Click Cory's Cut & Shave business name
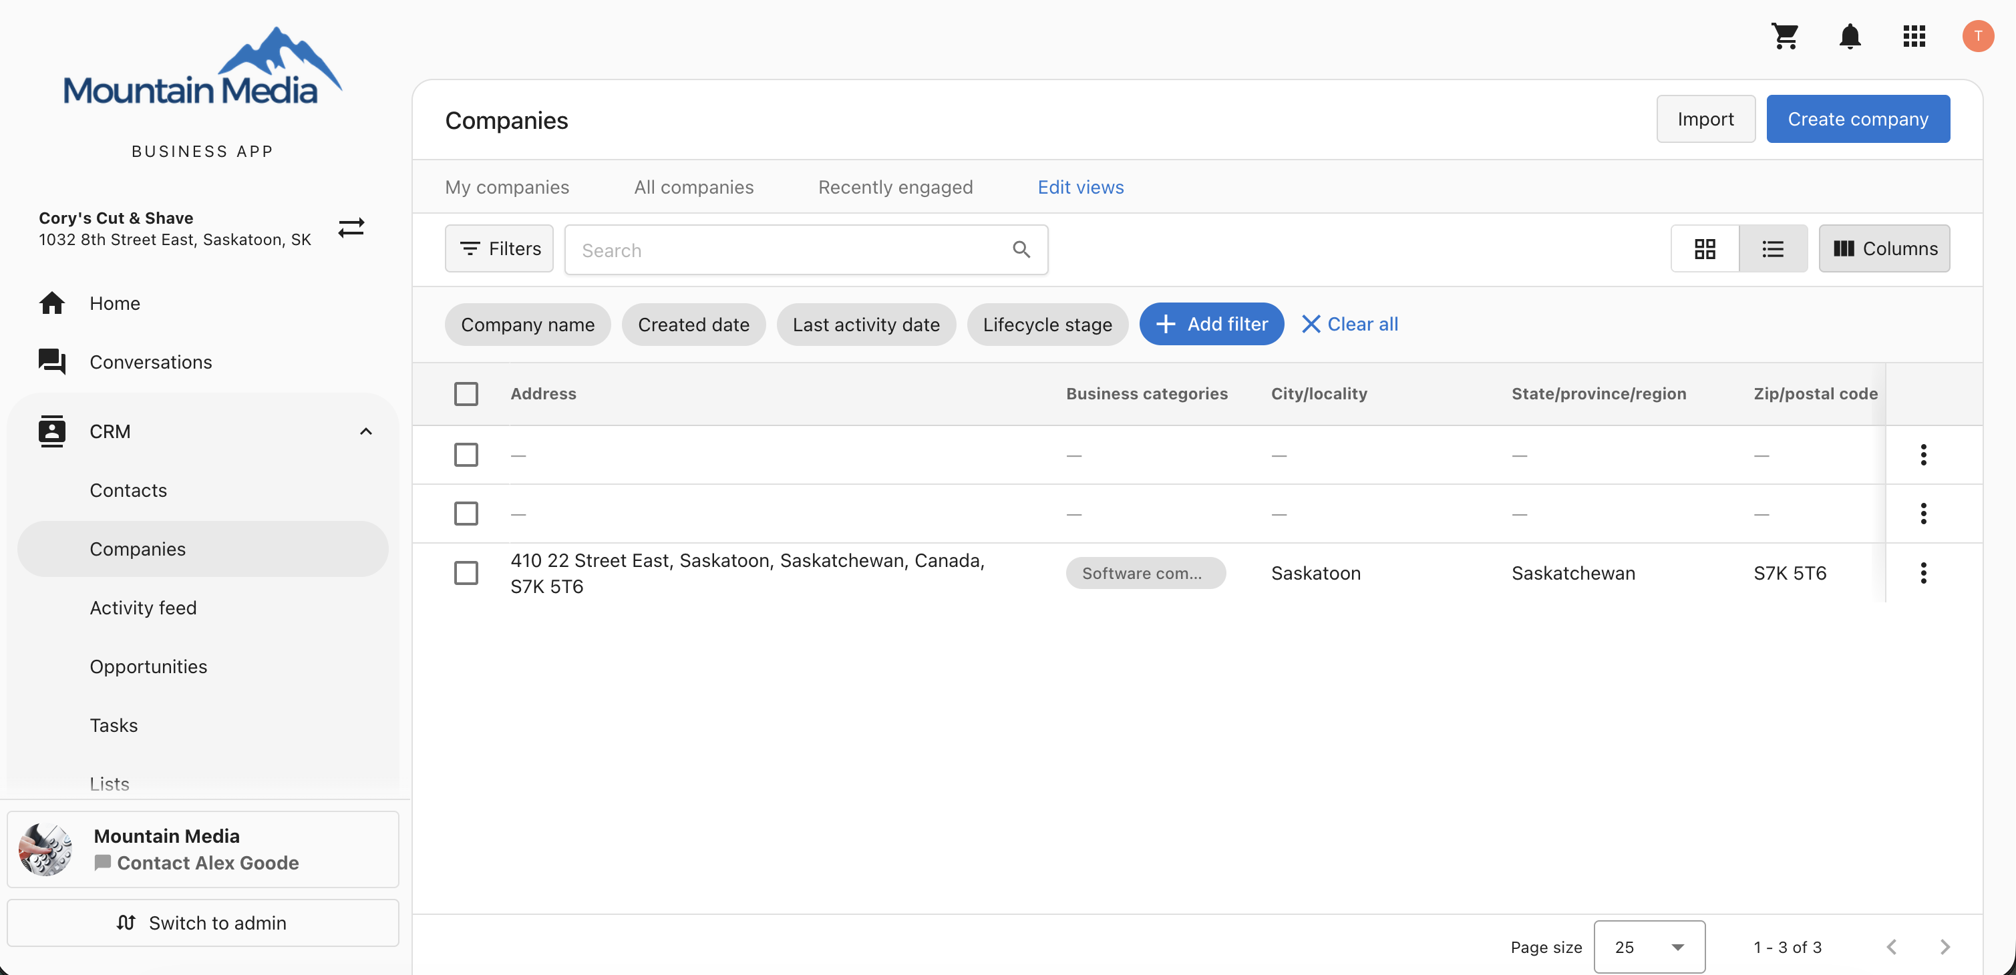 116,218
